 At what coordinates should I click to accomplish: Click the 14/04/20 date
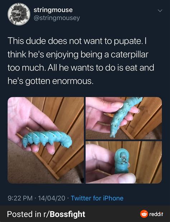(52, 198)
